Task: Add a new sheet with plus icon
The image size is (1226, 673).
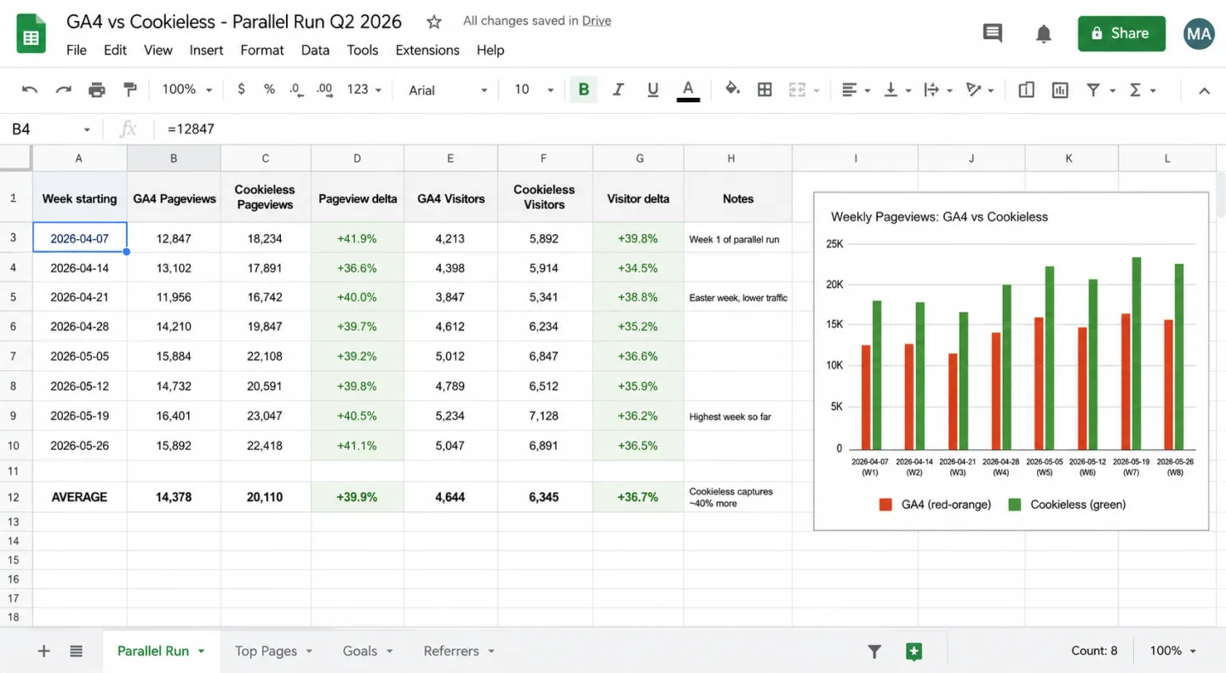Action: coord(43,651)
